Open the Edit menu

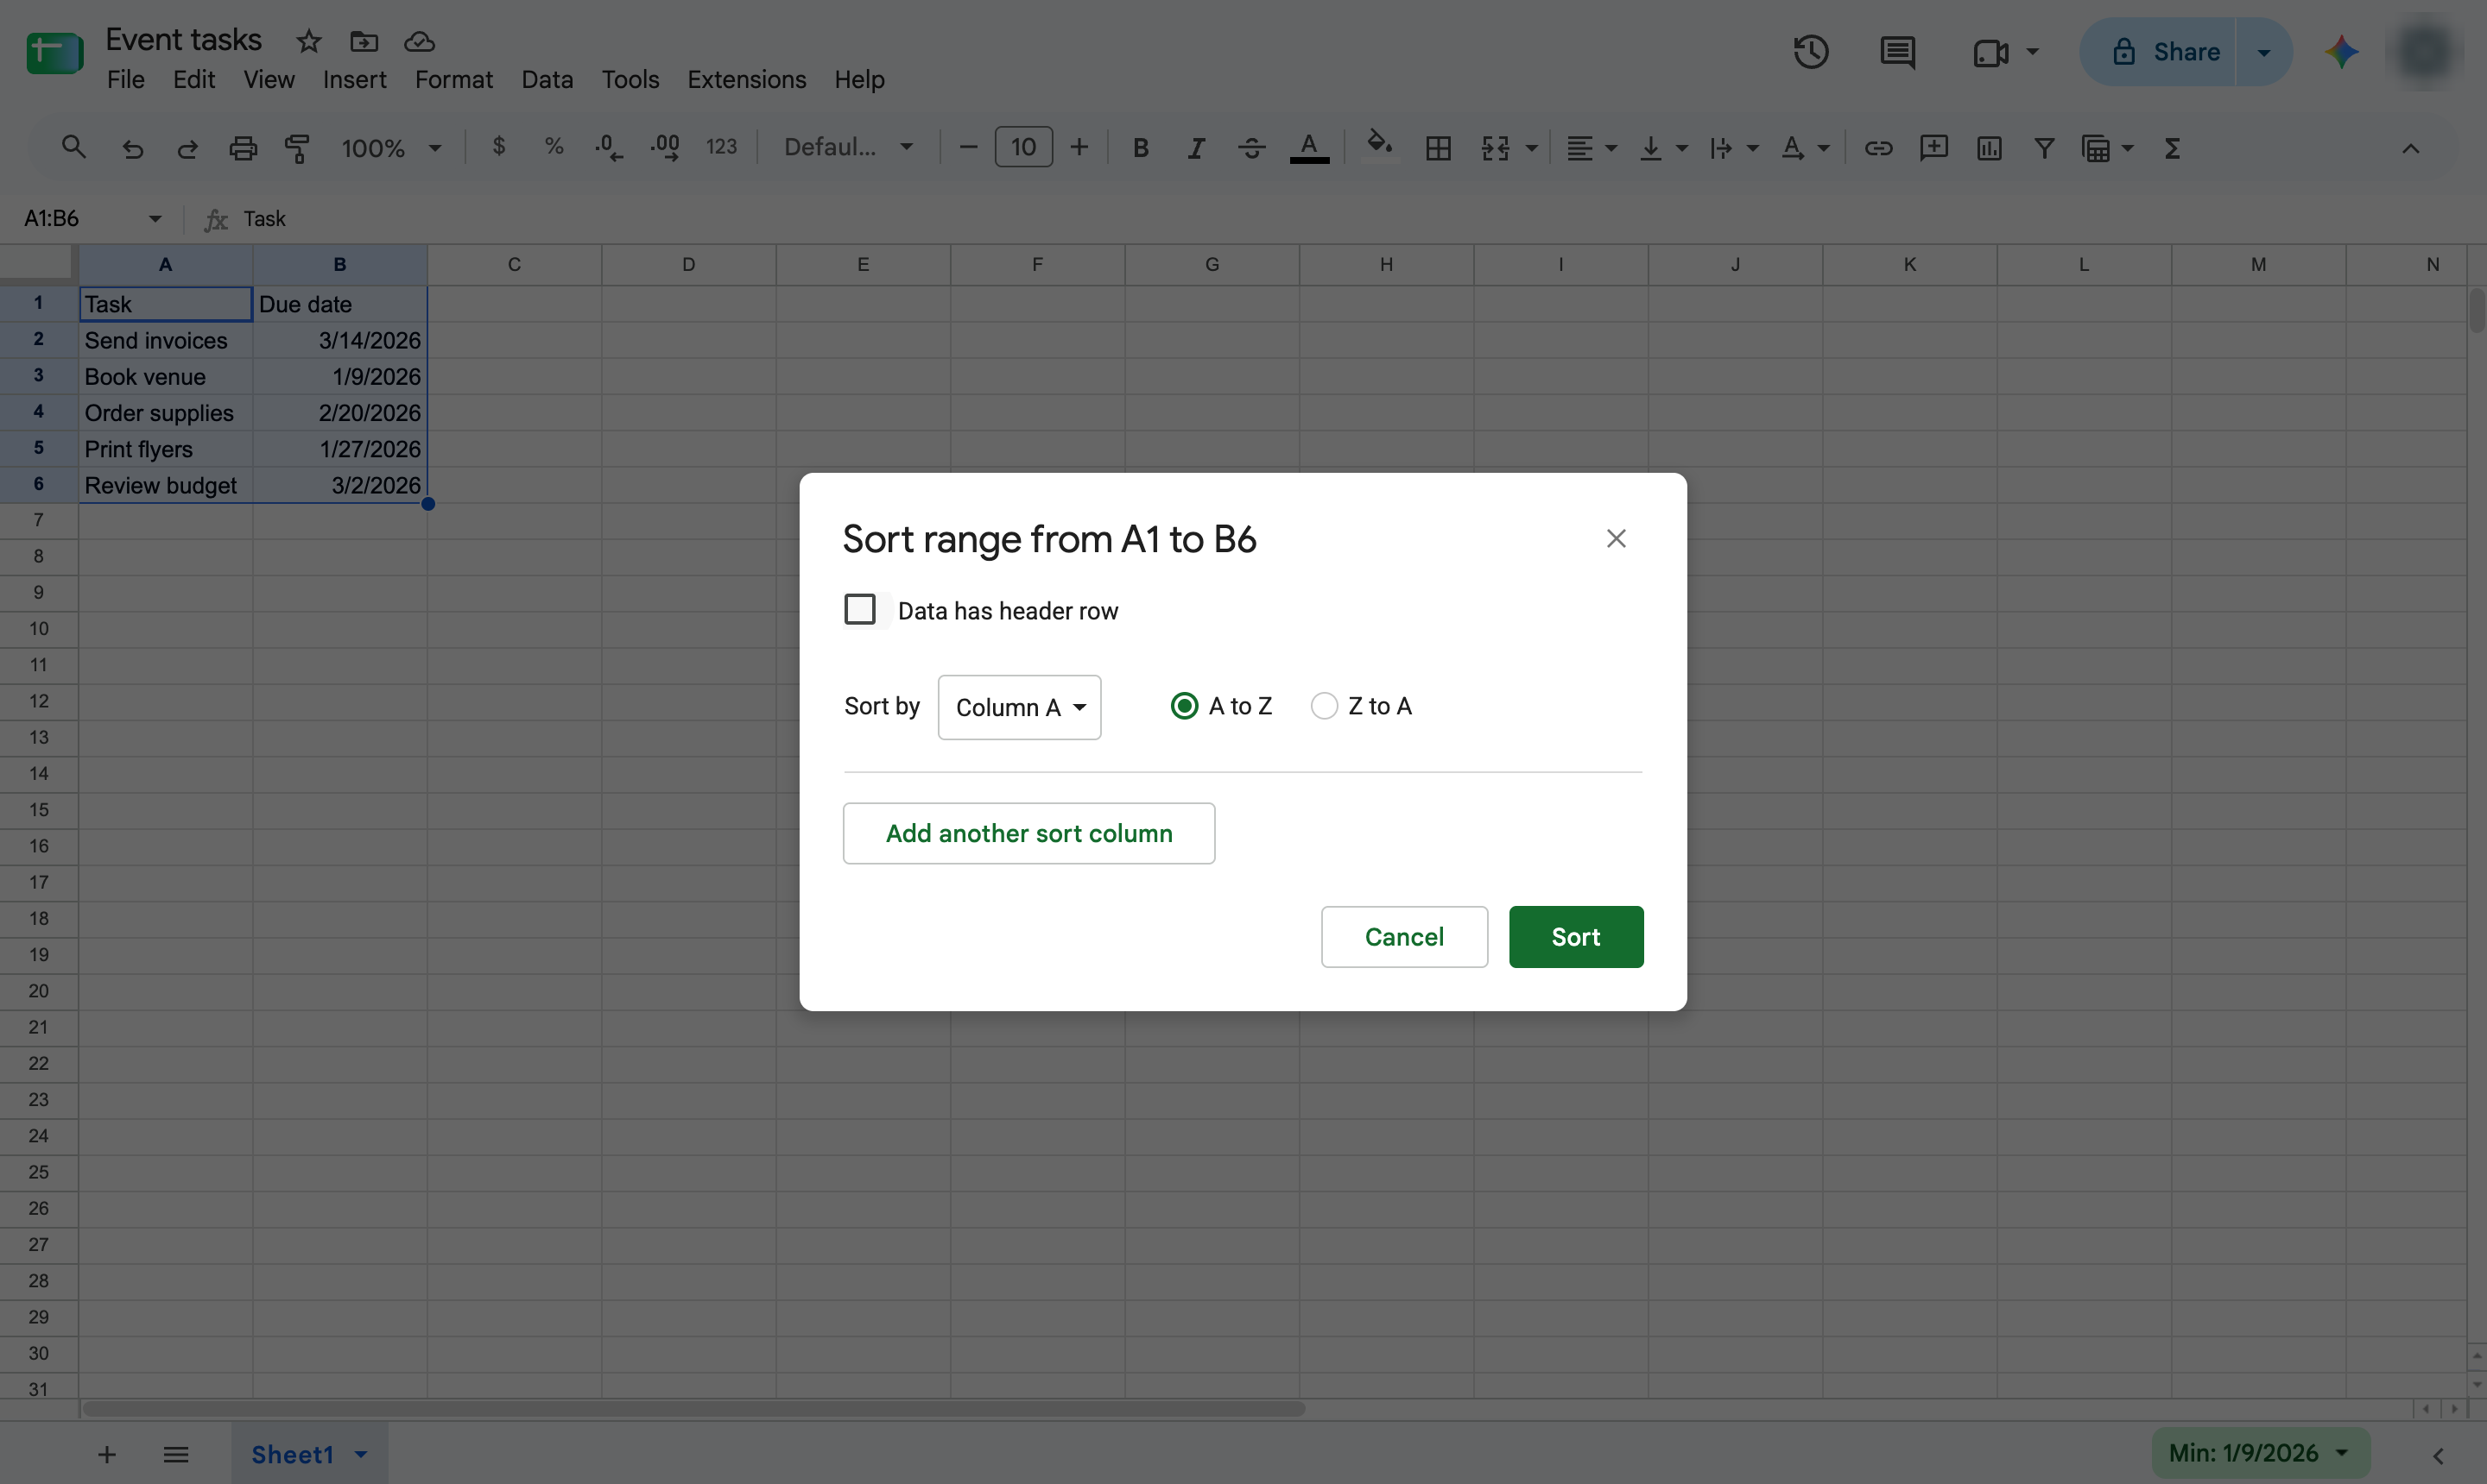pyautogui.click(x=194, y=79)
